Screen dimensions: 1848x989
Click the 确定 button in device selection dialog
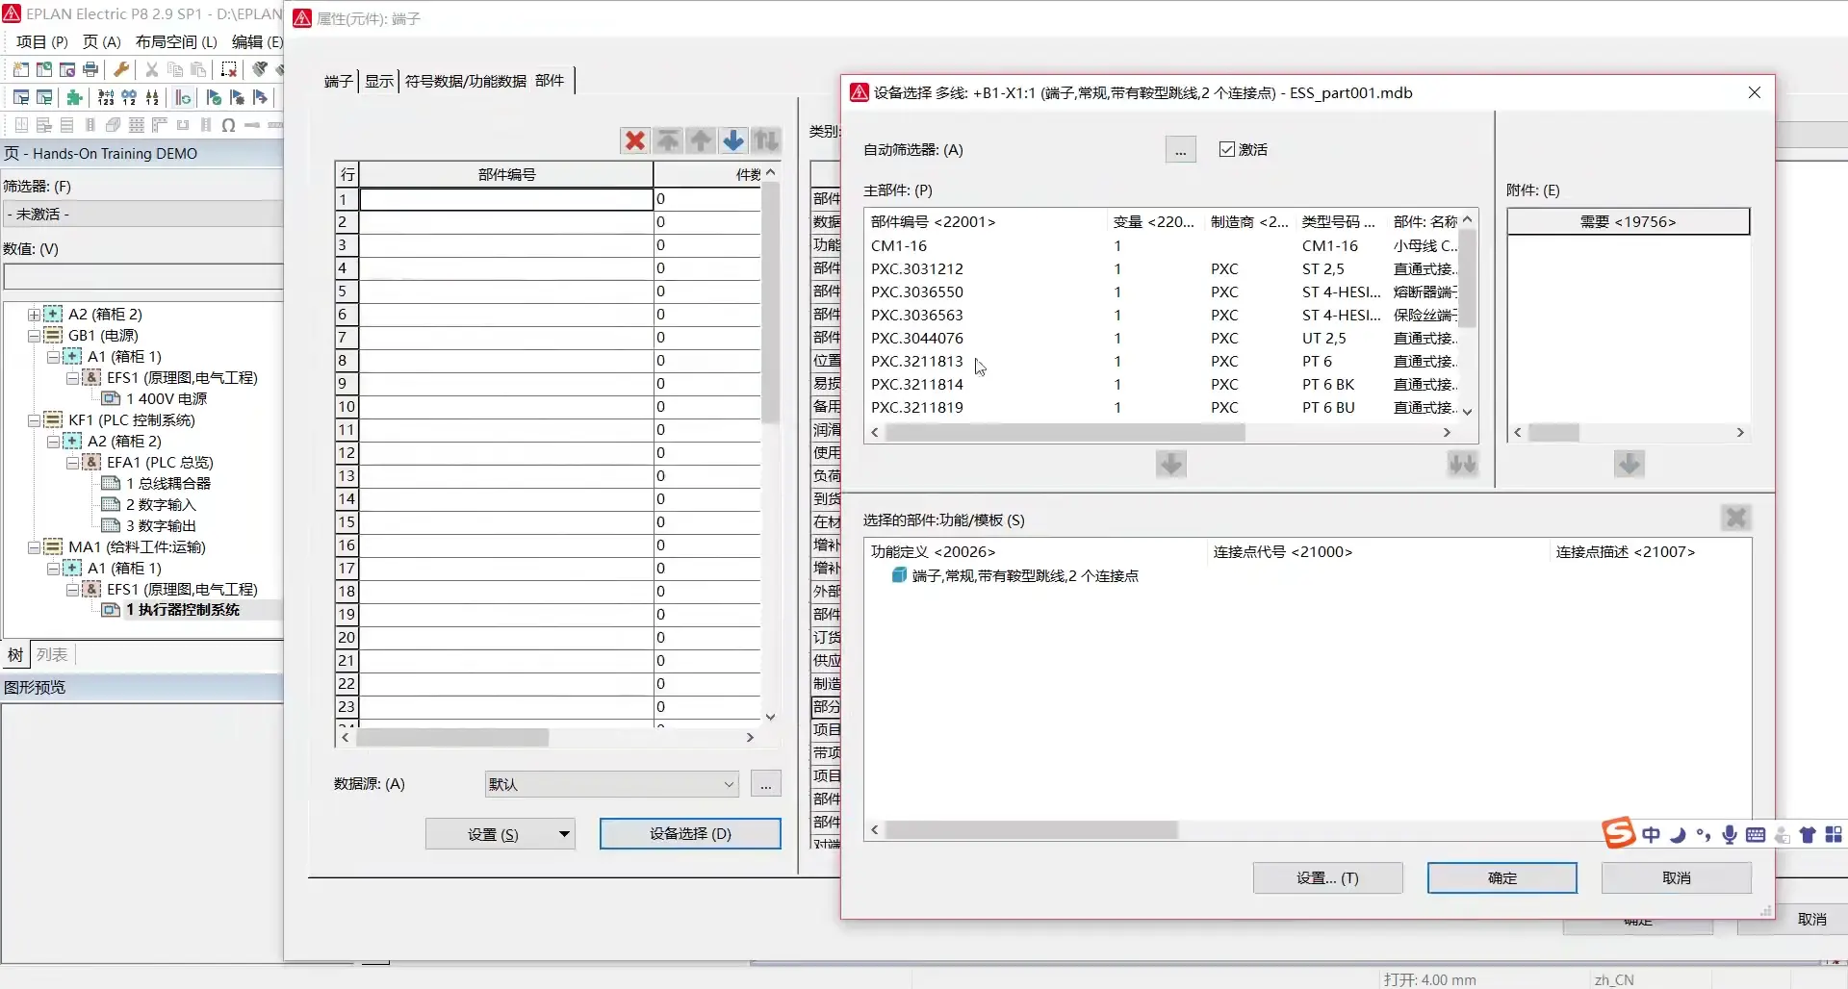[x=1501, y=877]
